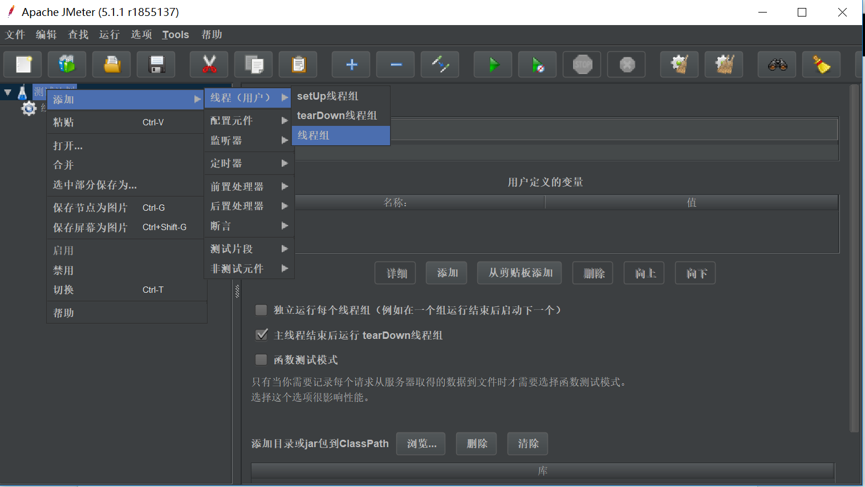
Task: Click the thread group gear icon in tree
Action: [x=29, y=108]
